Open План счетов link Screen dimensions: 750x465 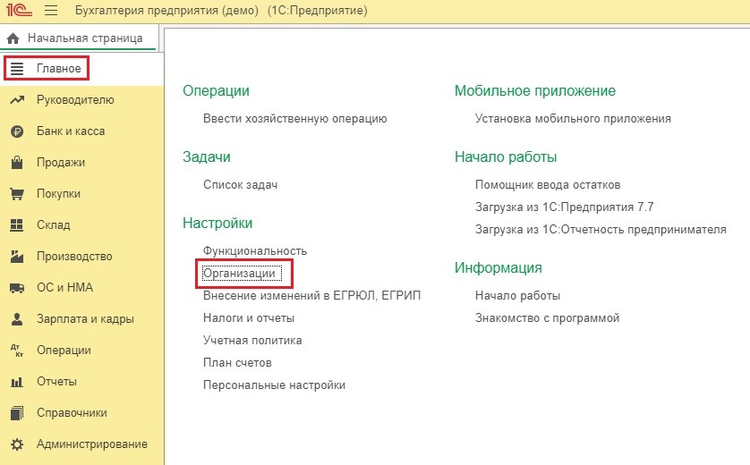[x=237, y=363]
